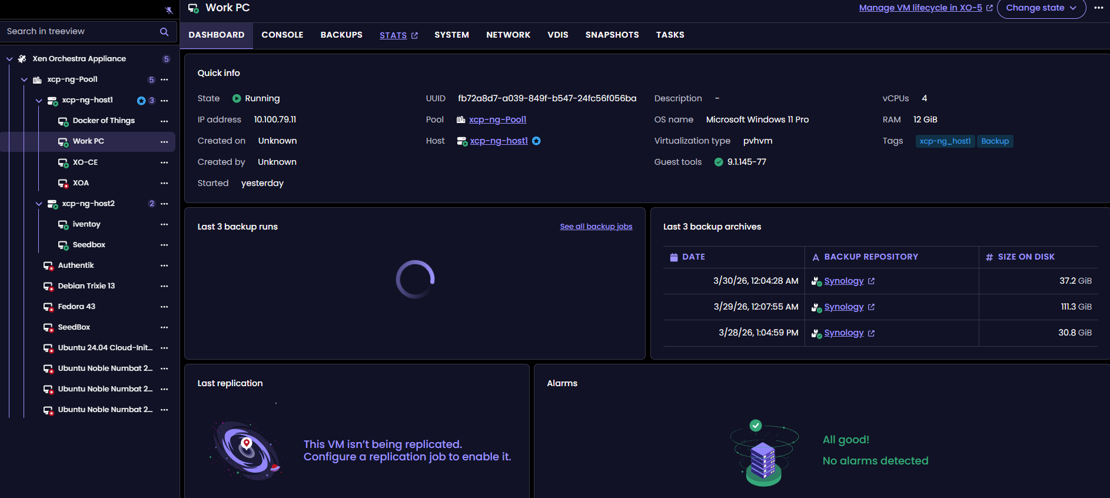1110x498 pixels.
Task: Click master star icon beside host link
Action: 536,141
